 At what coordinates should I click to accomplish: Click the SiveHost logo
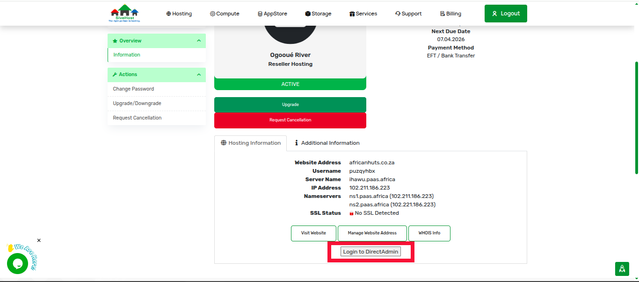pyautogui.click(x=124, y=13)
